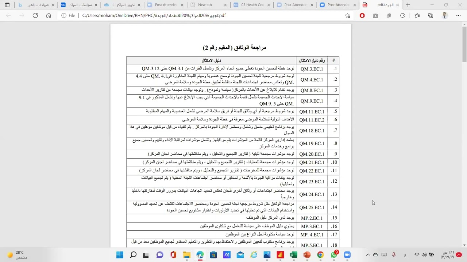Click cell MP. 4.EC.1
Screen dimensions: 467x262
(312, 235)
